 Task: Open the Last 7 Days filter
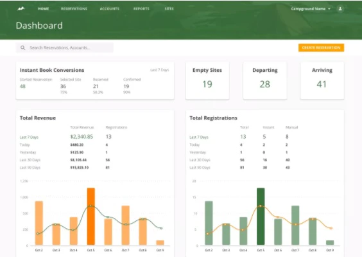tap(160, 70)
